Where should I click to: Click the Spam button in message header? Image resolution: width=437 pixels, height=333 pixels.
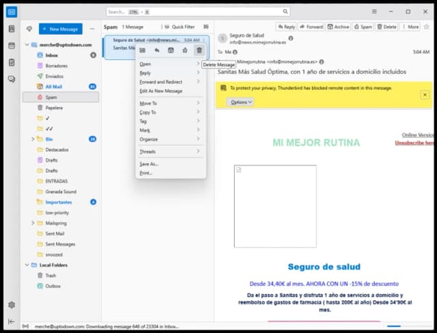tap(363, 27)
